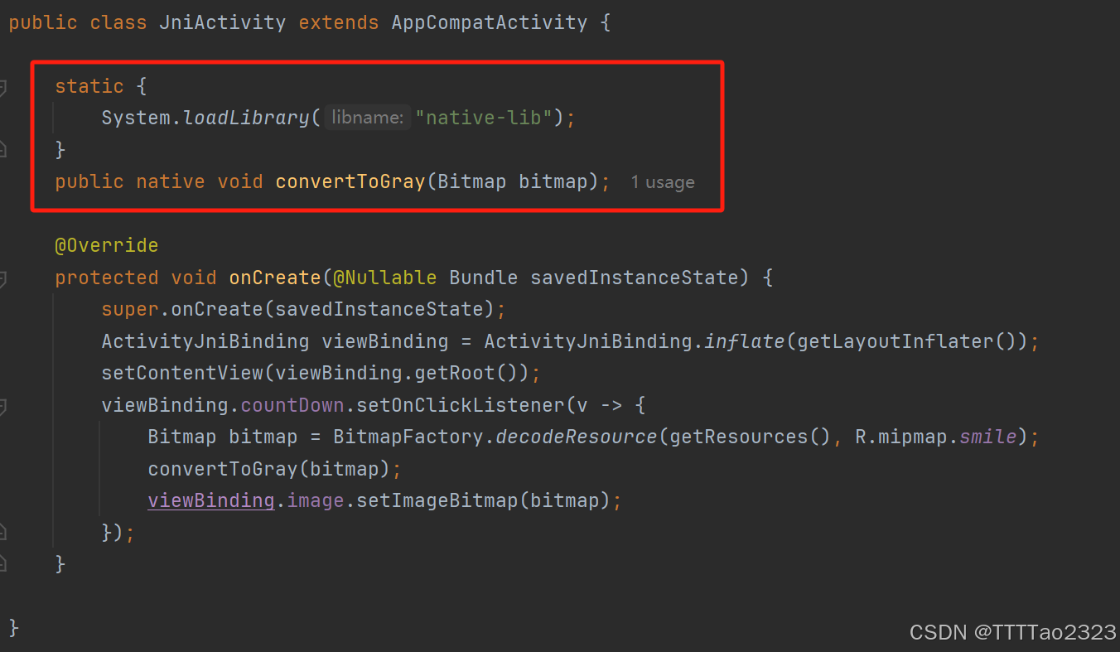Screen dimensions: 1120x652
Task: Click the @Override annotation
Action: (106, 244)
